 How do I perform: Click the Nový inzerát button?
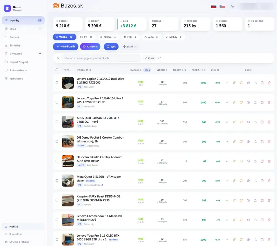pyautogui.click(x=66, y=46)
